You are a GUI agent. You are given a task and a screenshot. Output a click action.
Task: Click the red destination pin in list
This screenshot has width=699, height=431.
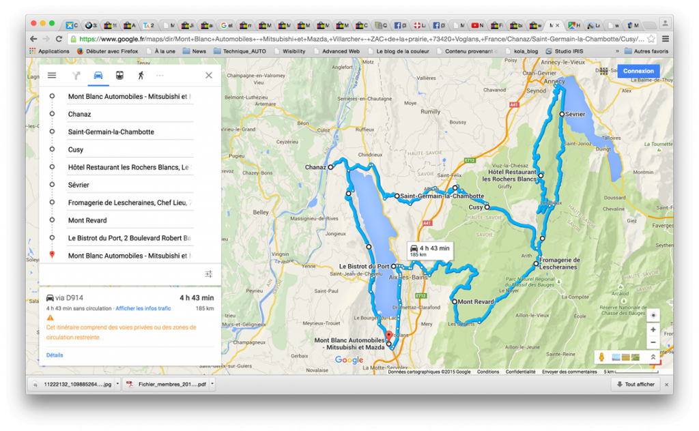(52, 254)
